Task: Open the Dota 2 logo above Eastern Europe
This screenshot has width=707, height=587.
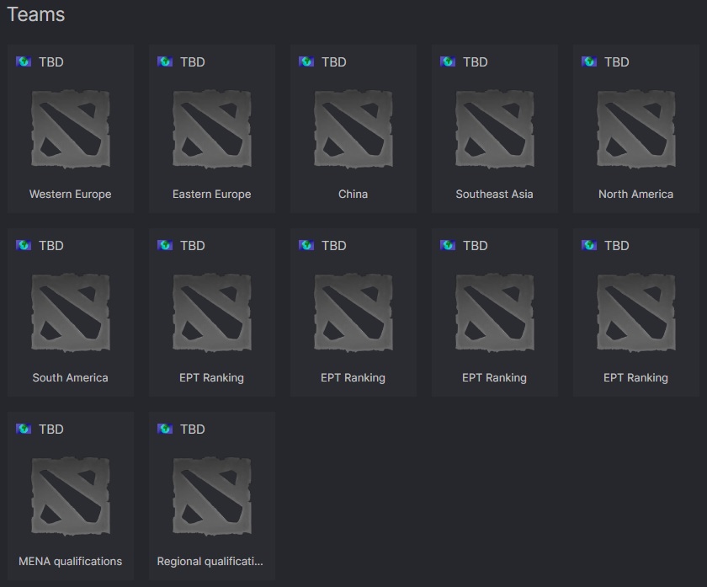Action: (x=212, y=129)
